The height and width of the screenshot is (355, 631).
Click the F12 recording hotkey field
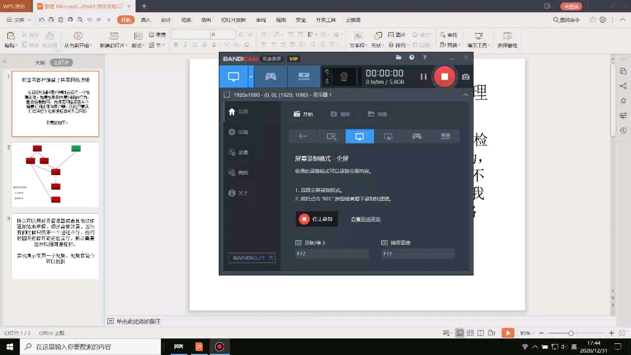coord(332,253)
